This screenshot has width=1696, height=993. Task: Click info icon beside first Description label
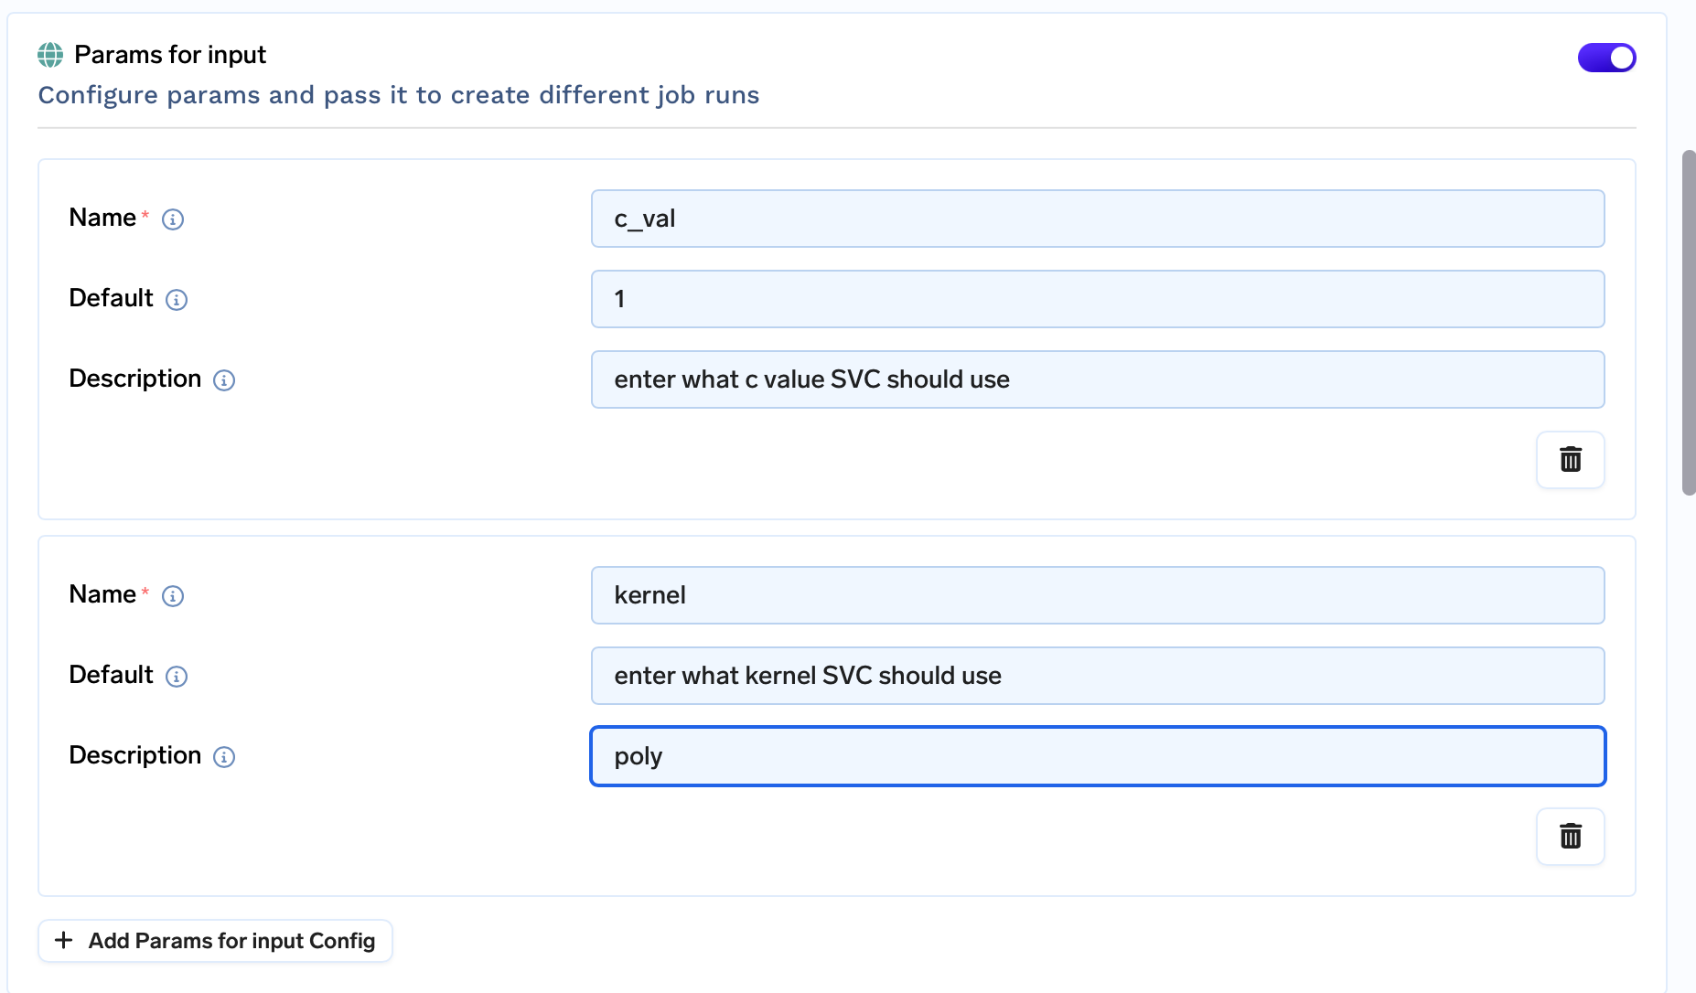click(x=224, y=380)
